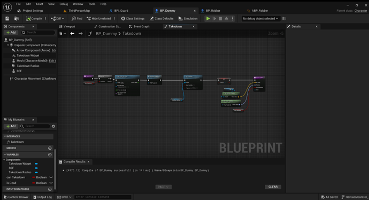Image resolution: width=369 pixels, height=200 pixels.
Task: Open play mode options menu
Action: tap(232, 19)
